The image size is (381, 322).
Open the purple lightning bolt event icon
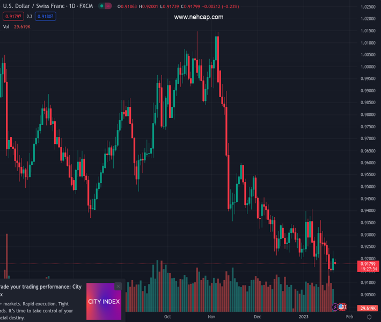(x=335, y=308)
